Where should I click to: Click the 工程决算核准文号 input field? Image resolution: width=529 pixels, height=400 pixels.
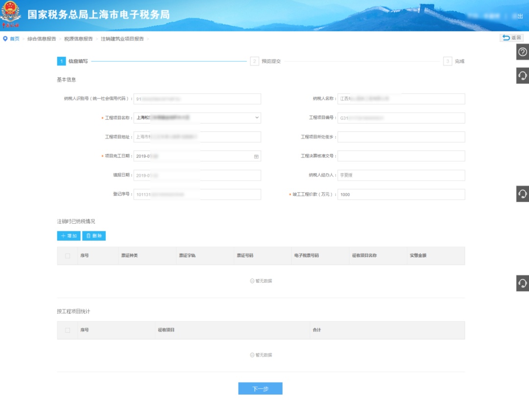pyautogui.click(x=401, y=156)
